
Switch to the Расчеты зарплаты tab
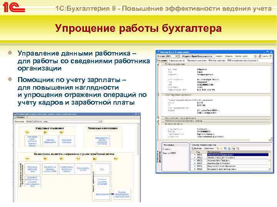217,61
